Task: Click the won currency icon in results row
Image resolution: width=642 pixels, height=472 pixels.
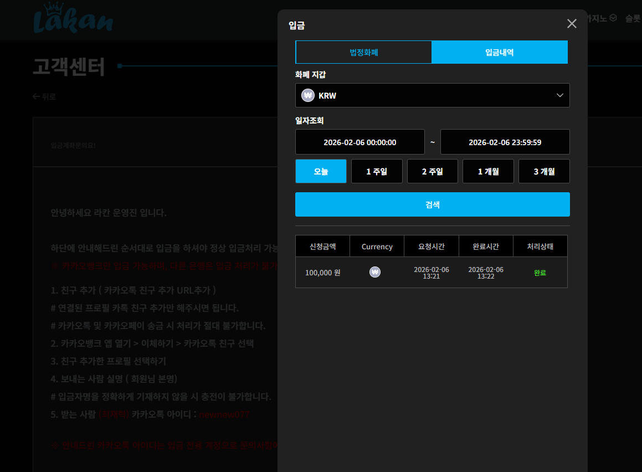Action: pyautogui.click(x=375, y=272)
